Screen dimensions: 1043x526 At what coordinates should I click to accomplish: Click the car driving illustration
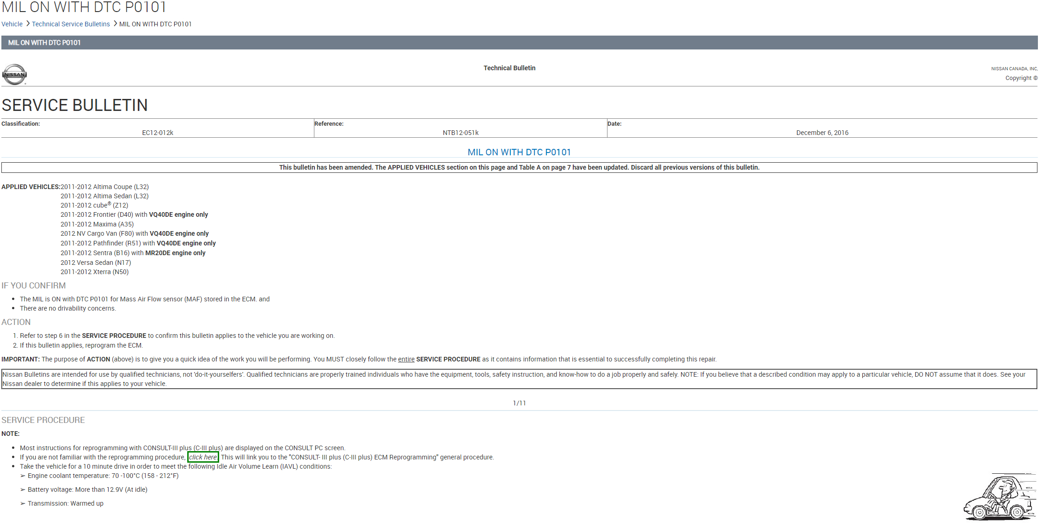click(x=1000, y=497)
